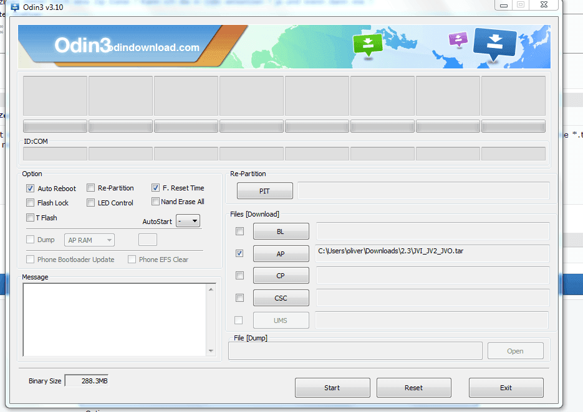Click the CP file button
The image size is (583, 412).
281,276
